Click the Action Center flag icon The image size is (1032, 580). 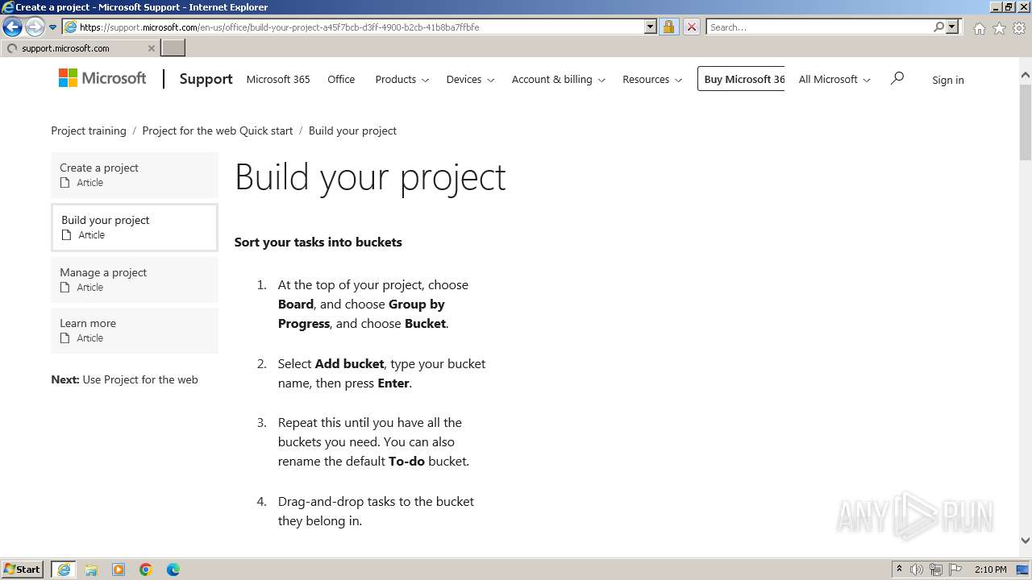955,570
